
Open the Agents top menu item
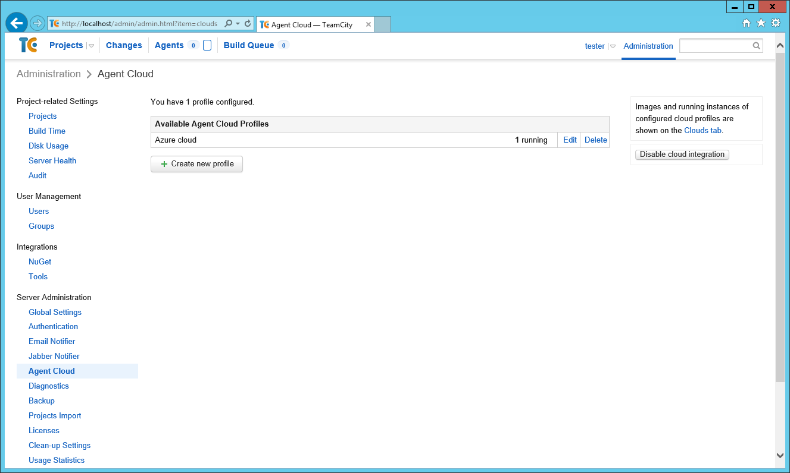[x=169, y=45]
